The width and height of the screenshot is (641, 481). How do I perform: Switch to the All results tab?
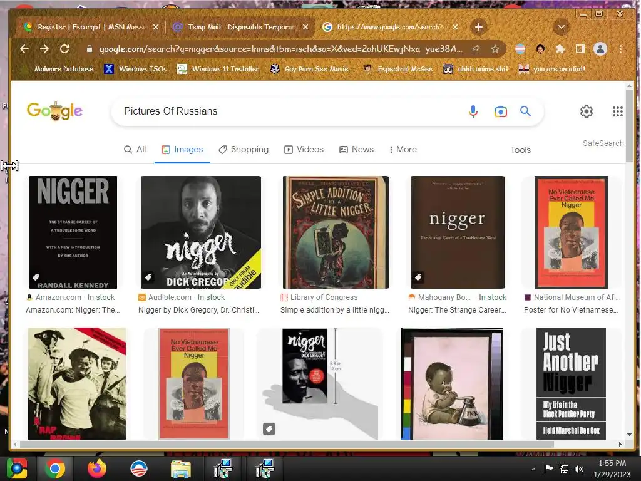(x=135, y=150)
